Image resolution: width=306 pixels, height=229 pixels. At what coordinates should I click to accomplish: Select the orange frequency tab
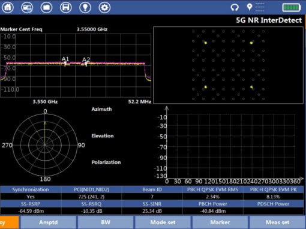pyautogui.click(x=9, y=222)
